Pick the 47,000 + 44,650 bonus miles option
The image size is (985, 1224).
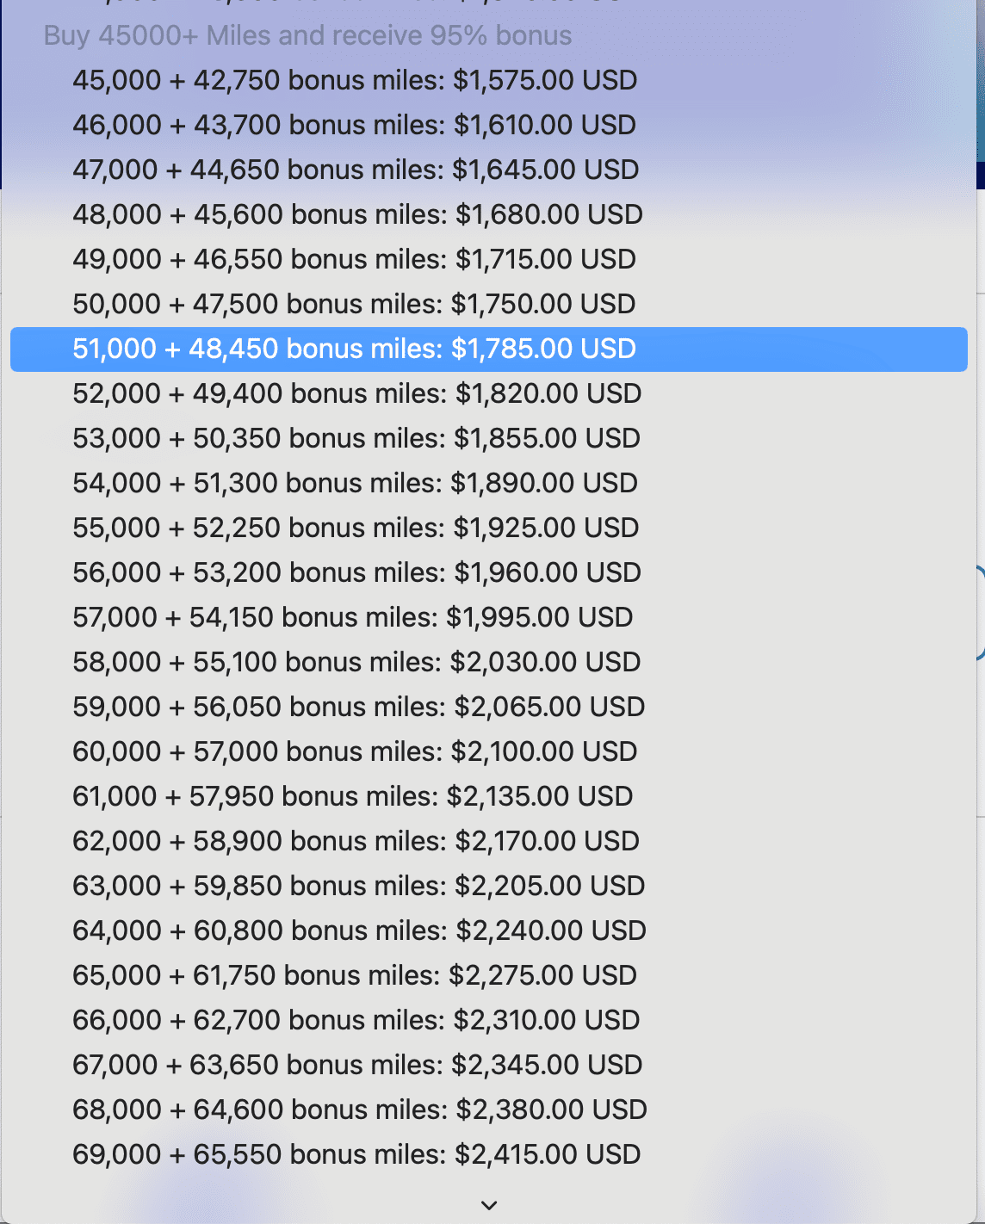355,170
